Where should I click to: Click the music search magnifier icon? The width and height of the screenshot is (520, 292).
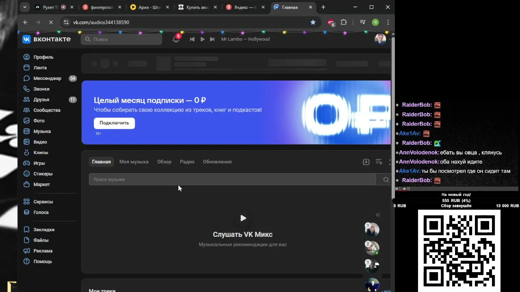pyautogui.click(x=386, y=180)
